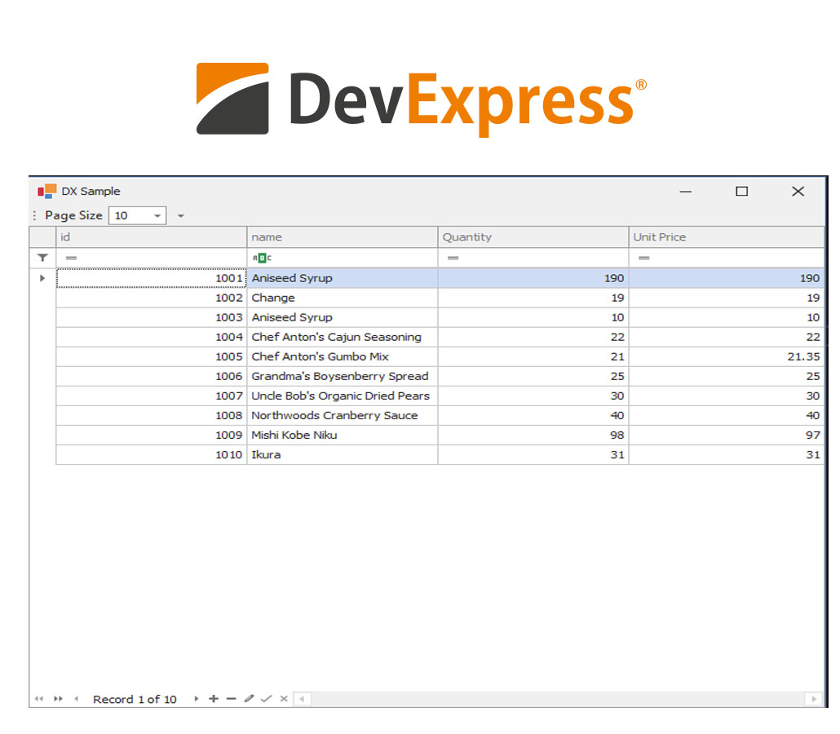
Task: Open the name column ABC filter operator
Action: [262, 259]
